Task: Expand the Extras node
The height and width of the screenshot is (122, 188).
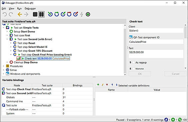Action: point(3,70)
